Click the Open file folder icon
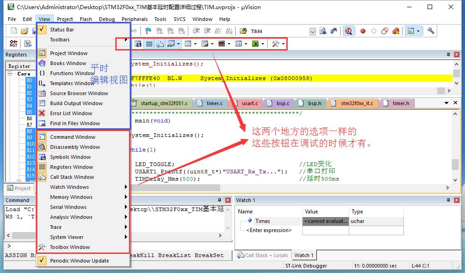The width and height of the screenshot is (465, 273). coord(25,31)
